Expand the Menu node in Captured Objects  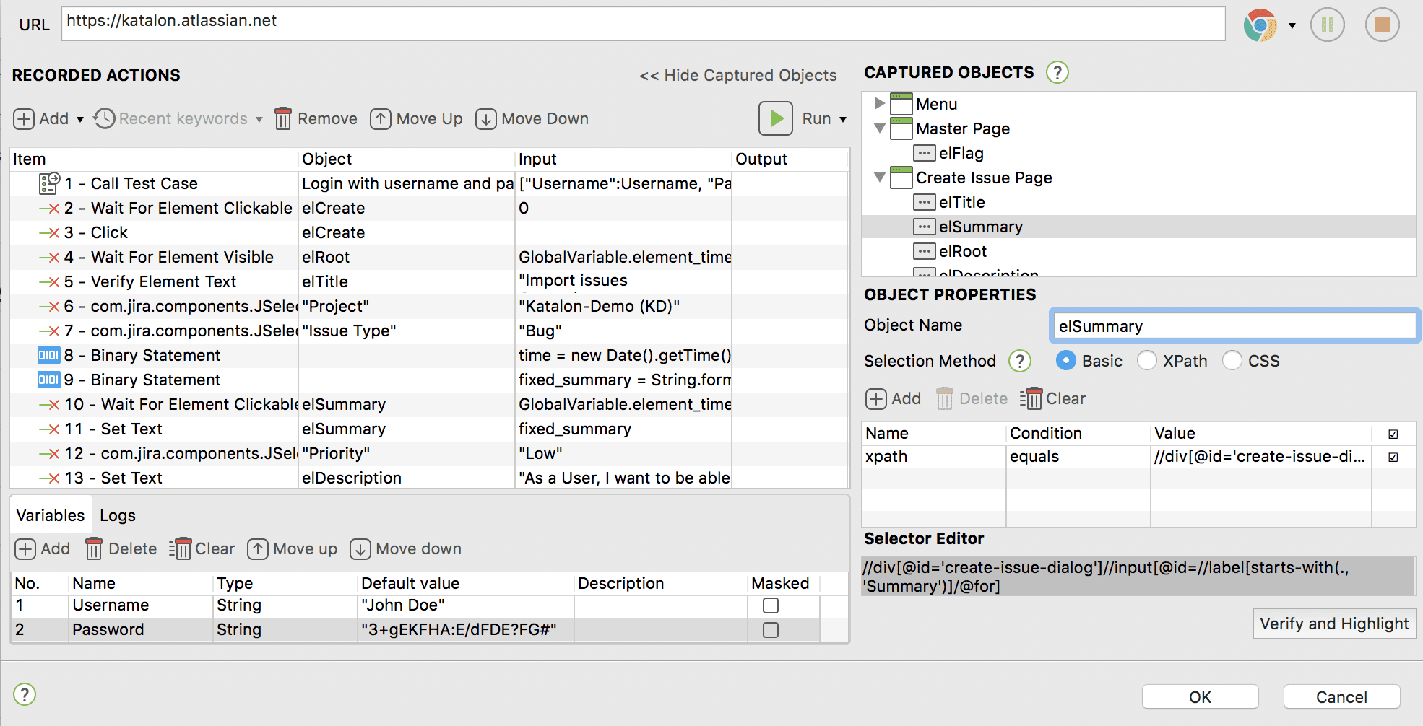coord(880,103)
